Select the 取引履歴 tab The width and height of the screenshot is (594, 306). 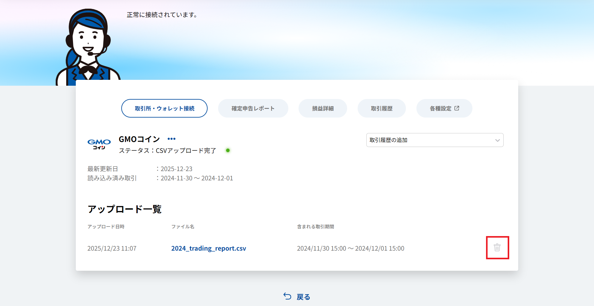pyautogui.click(x=381, y=108)
